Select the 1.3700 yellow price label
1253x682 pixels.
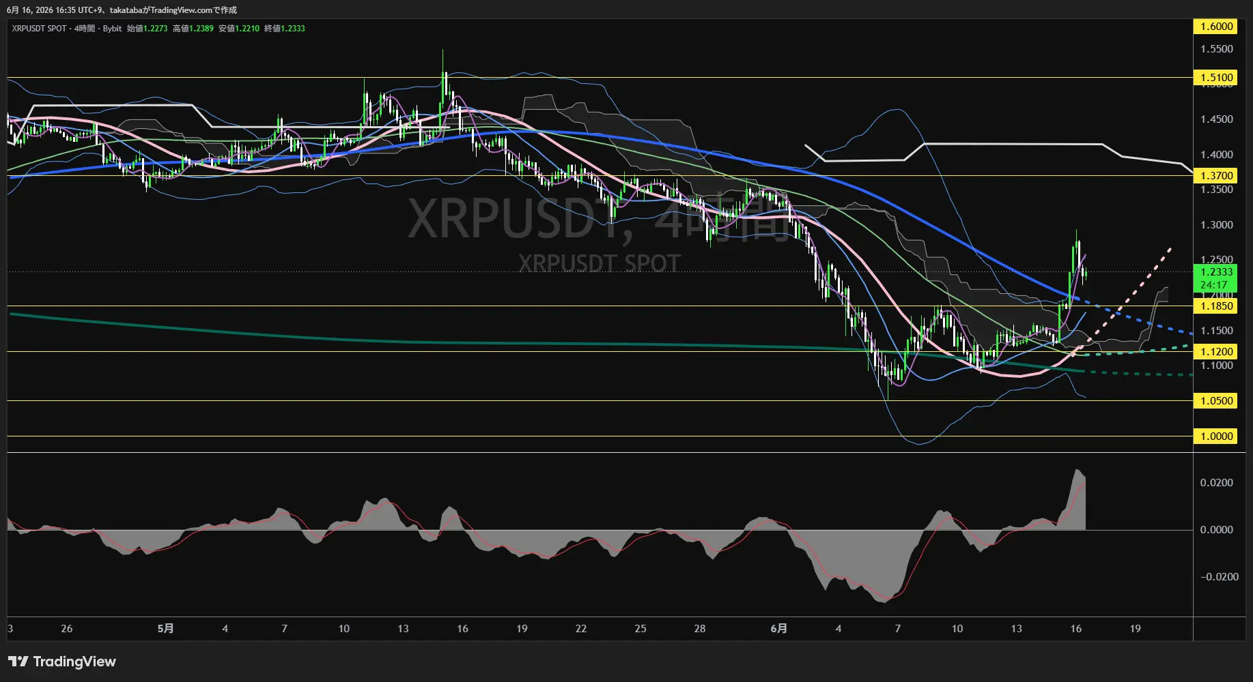(1215, 176)
